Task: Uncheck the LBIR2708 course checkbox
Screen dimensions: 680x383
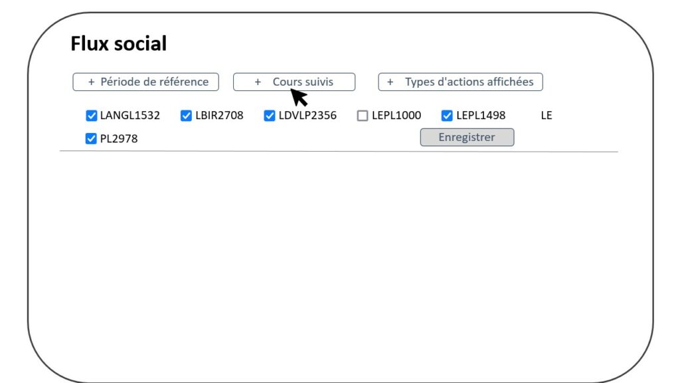Action: [x=186, y=116]
